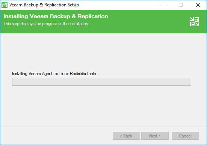The image size is (207, 145).
Task: Click the < Back button
Action: [126, 136]
